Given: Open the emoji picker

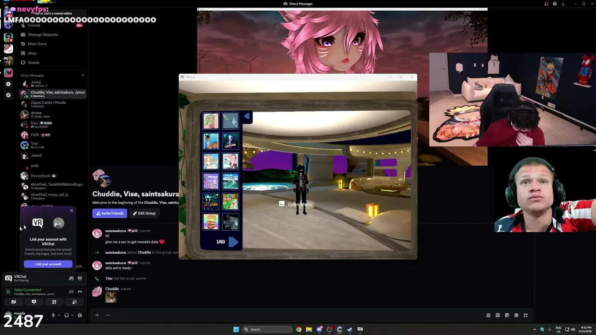Looking at the screenshot, I should click(516, 315).
